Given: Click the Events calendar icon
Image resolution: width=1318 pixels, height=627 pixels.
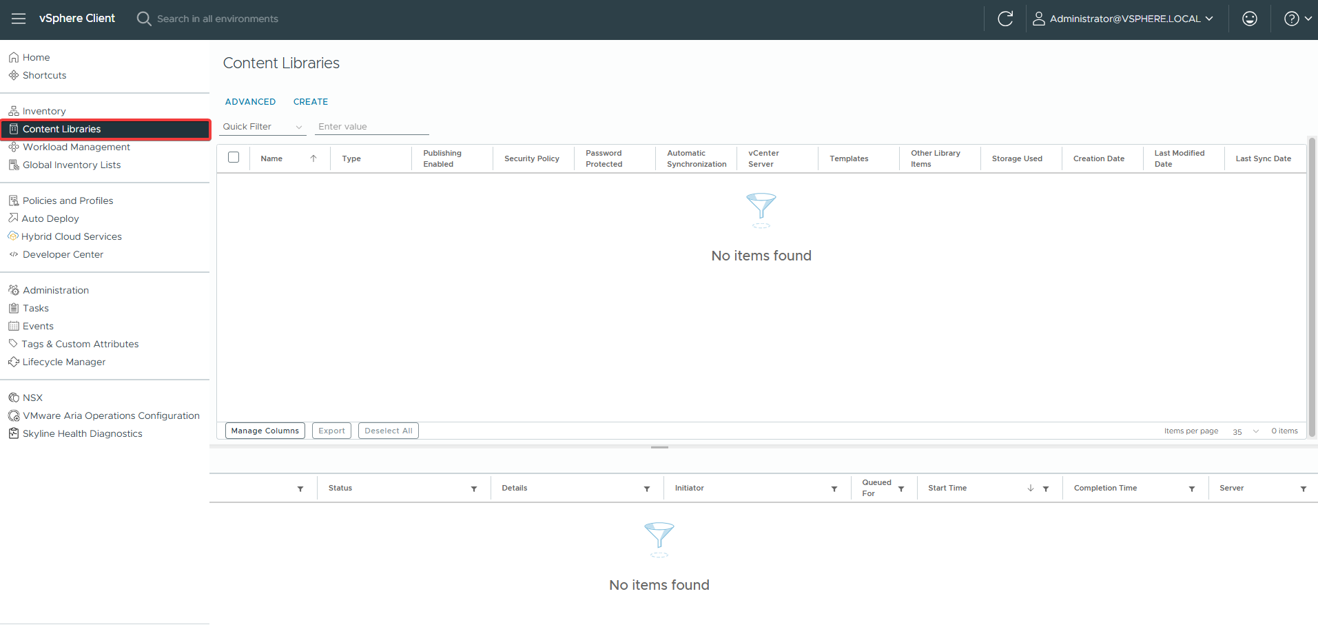Looking at the screenshot, I should pyautogui.click(x=14, y=326).
